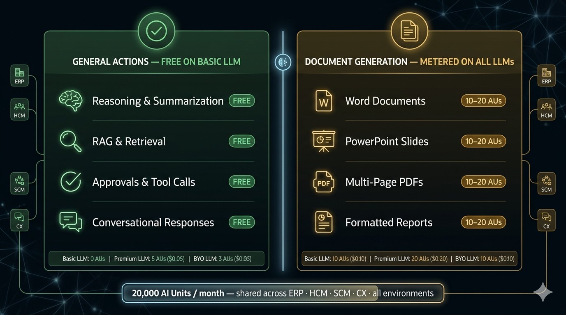Select the brain icon beside Reasoning & Summarization
Viewport: 566px width, 315px height.
tap(71, 101)
